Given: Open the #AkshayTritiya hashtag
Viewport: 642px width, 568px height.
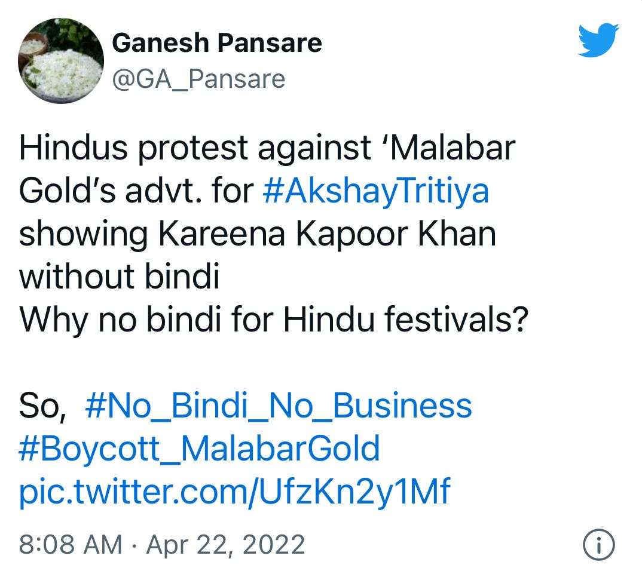Looking at the screenshot, I should [x=375, y=191].
